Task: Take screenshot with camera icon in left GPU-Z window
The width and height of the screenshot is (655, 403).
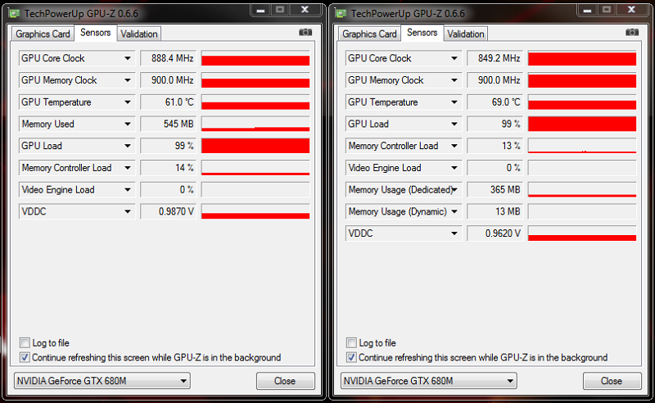Action: (x=305, y=32)
